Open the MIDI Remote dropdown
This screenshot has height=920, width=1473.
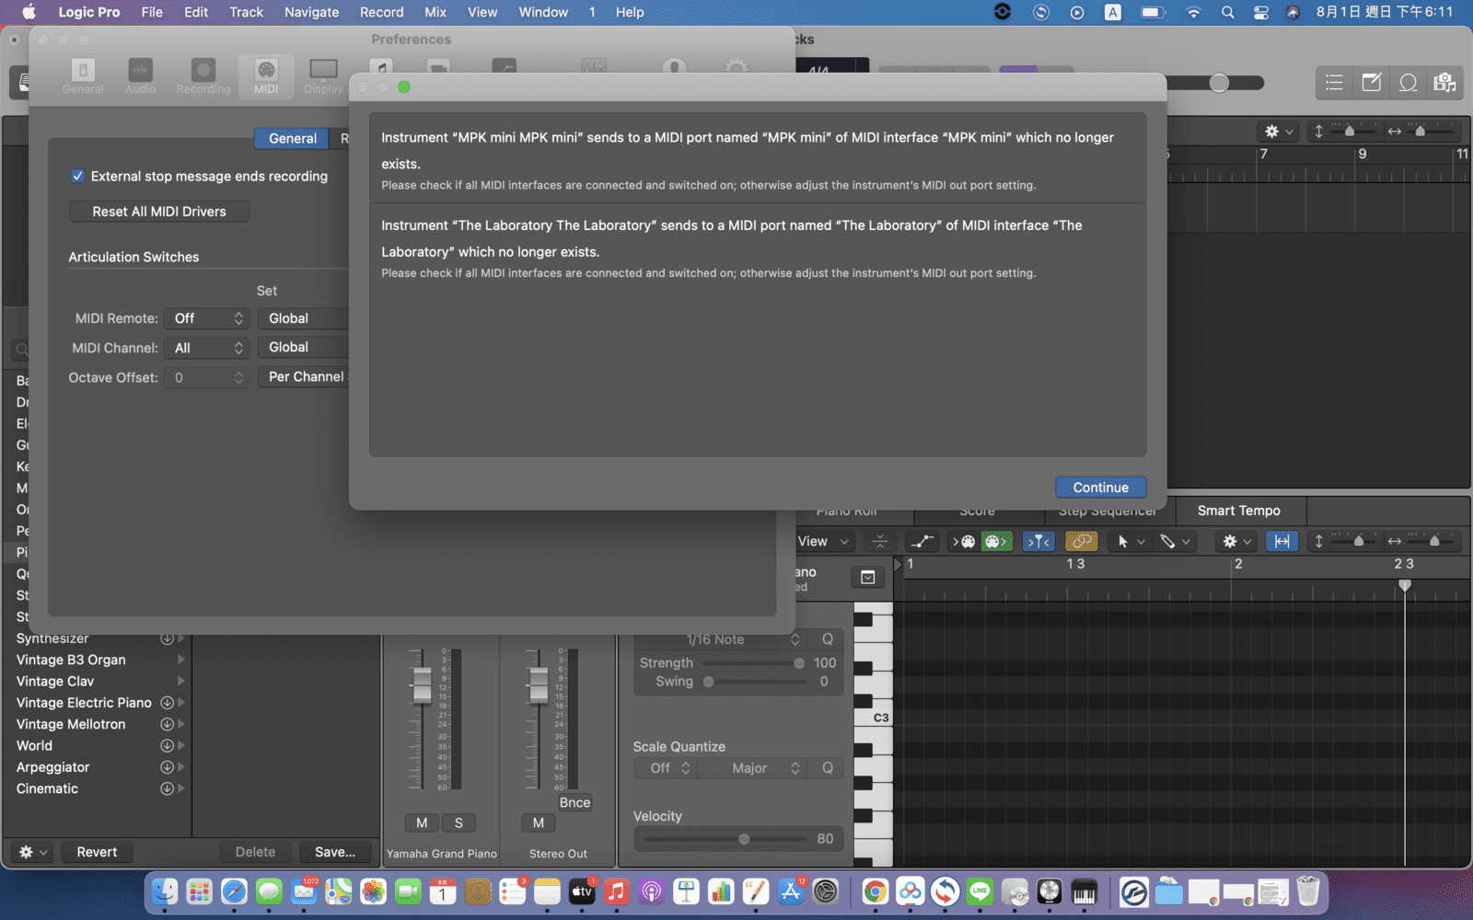click(x=206, y=318)
